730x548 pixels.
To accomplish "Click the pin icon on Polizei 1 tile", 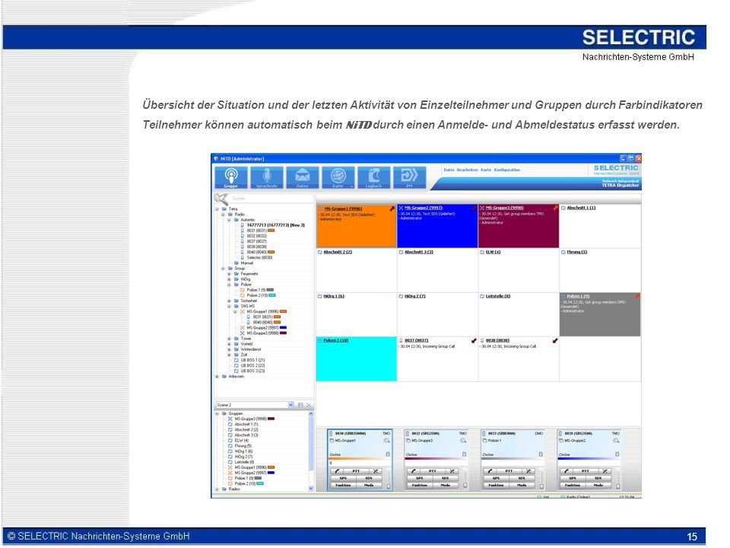I will pos(637,296).
